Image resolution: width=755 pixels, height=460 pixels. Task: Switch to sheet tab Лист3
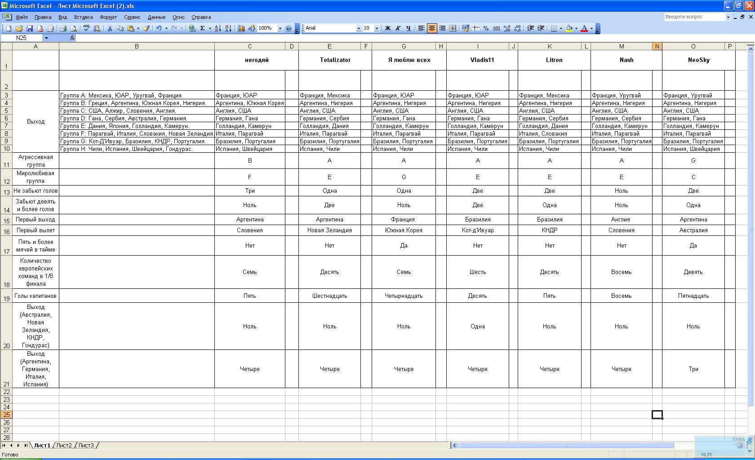[x=86, y=445]
